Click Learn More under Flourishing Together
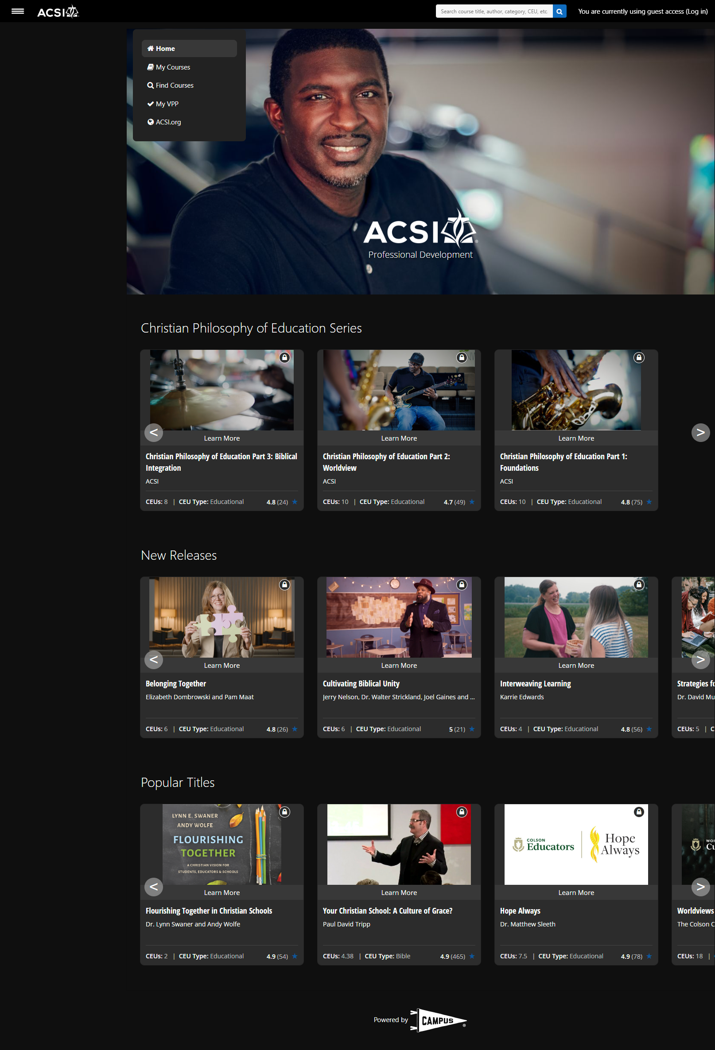The width and height of the screenshot is (715, 1050). point(222,893)
